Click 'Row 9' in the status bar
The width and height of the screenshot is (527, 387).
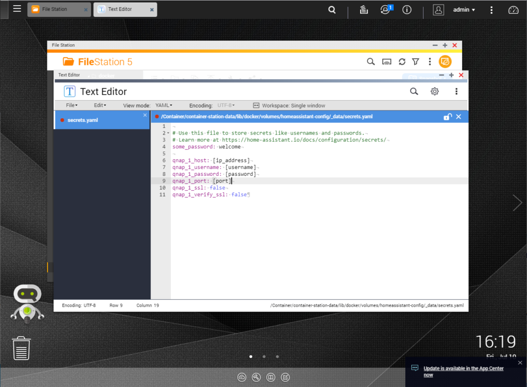click(x=116, y=305)
